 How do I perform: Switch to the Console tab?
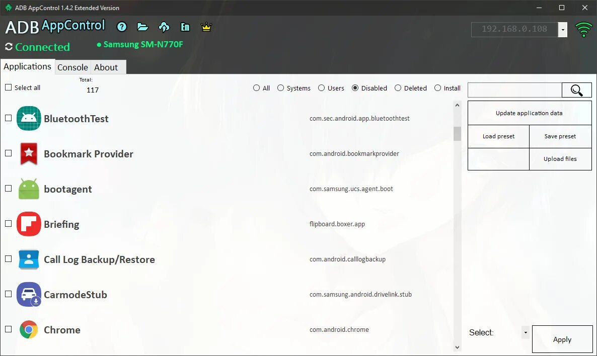point(72,67)
